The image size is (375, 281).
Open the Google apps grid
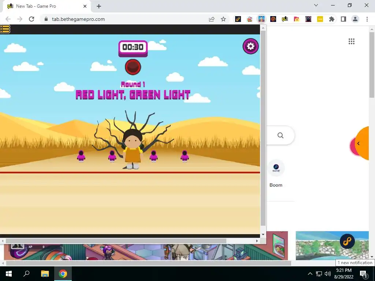click(351, 41)
